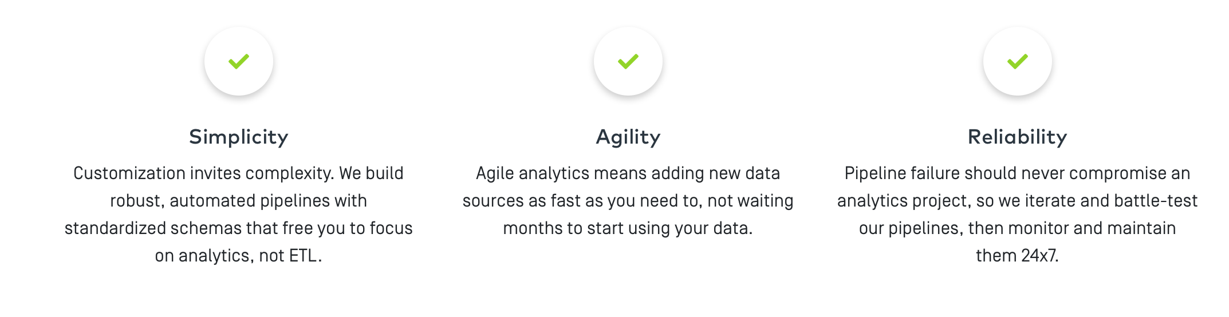This screenshot has width=1229, height=317.
Task: Click the line beginning 'analytics project, so we iterate'
Action: (1018, 201)
